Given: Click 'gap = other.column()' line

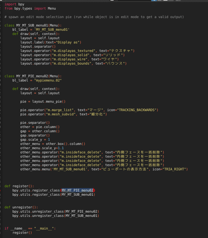Looking at the screenshot, I should 40,131.
